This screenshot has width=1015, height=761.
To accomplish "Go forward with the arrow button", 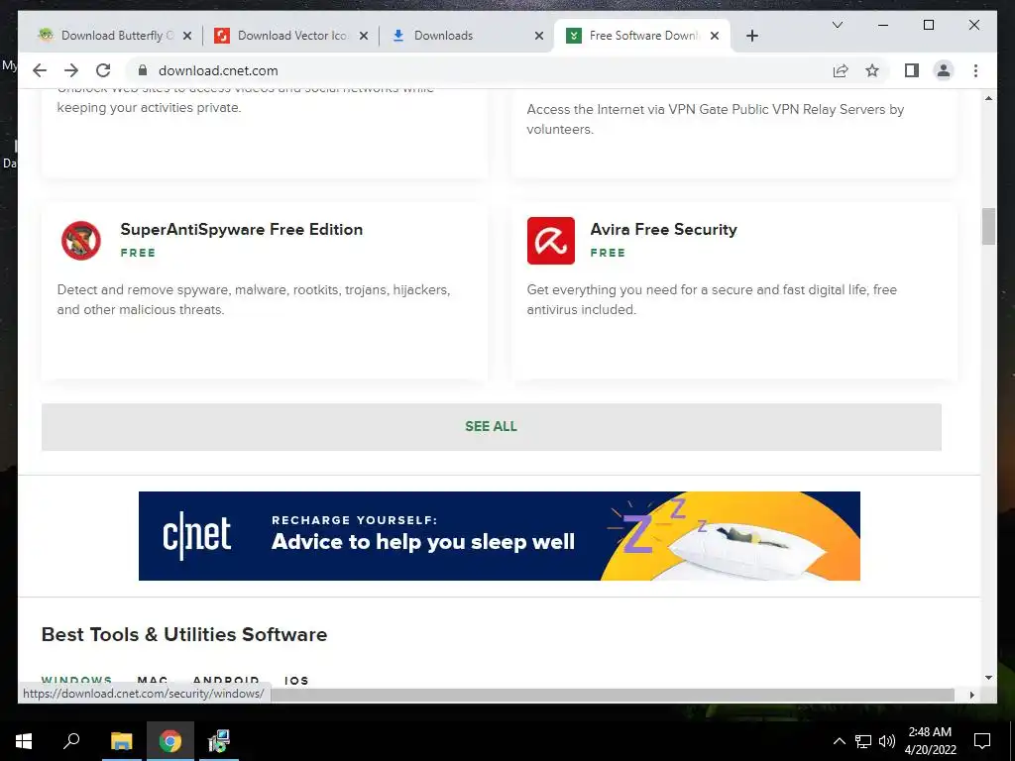I will tap(71, 70).
